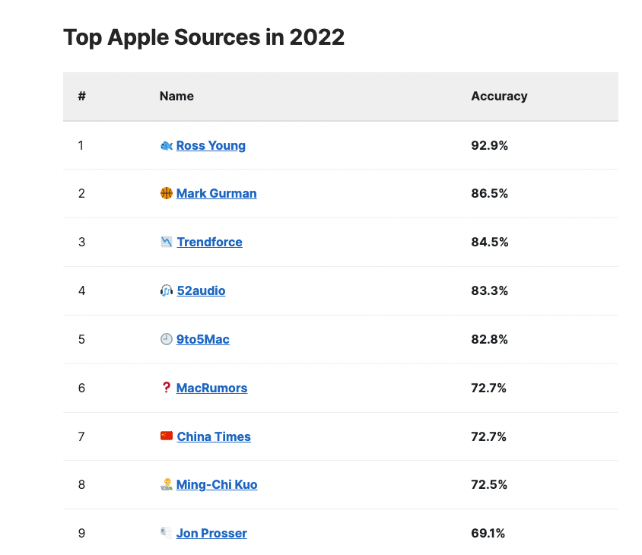The height and width of the screenshot is (555, 642).
Task: Click the person emoji beside Ming-Chi Kuo
Action: point(167,484)
